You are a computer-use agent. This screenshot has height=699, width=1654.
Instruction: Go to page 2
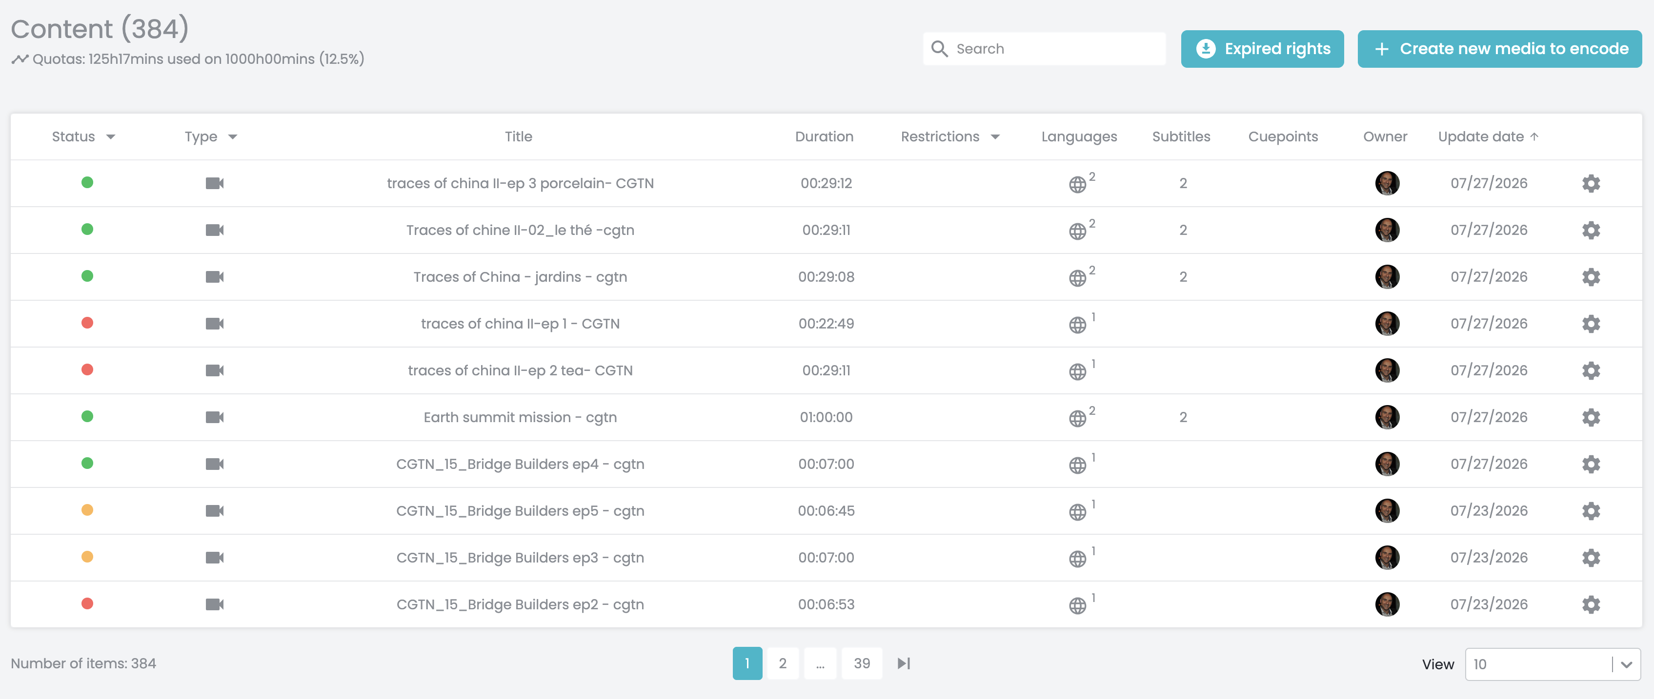[782, 663]
